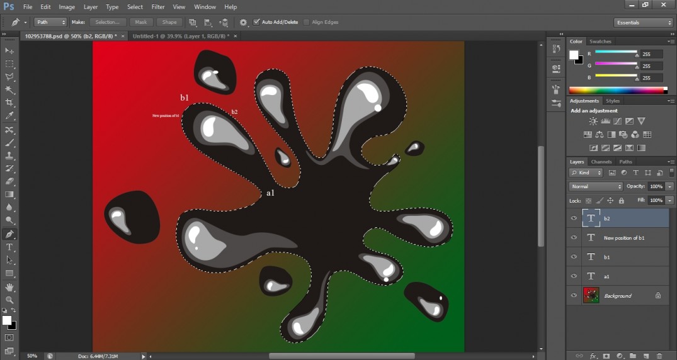The image size is (677, 360).
Task: Open the Normal blend mode dropdown
Action: (x=596, y=186)
